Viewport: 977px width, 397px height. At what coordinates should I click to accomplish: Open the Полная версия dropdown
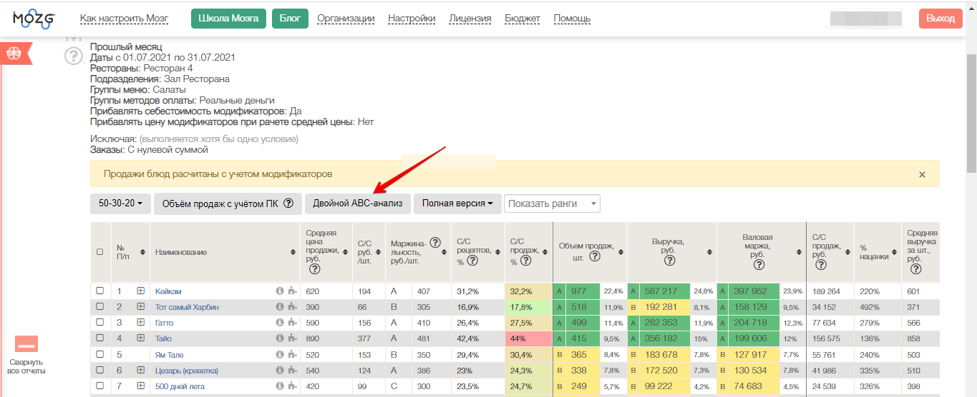457,203
